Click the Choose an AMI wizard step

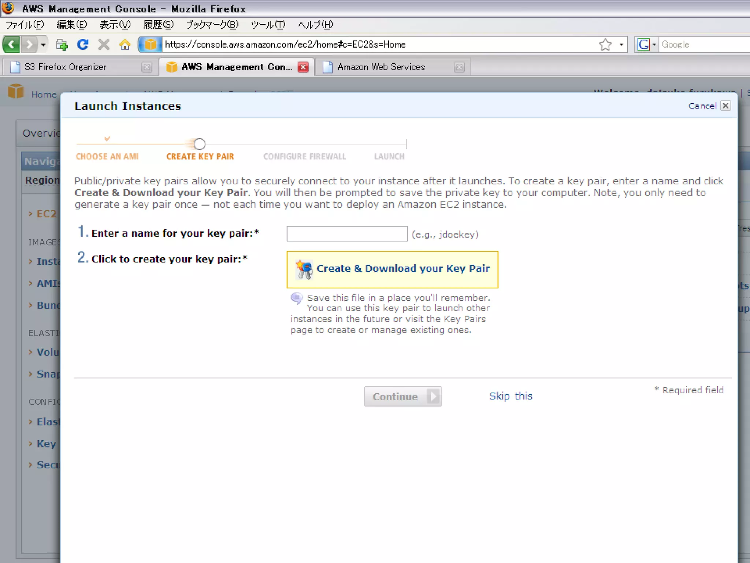107,157
